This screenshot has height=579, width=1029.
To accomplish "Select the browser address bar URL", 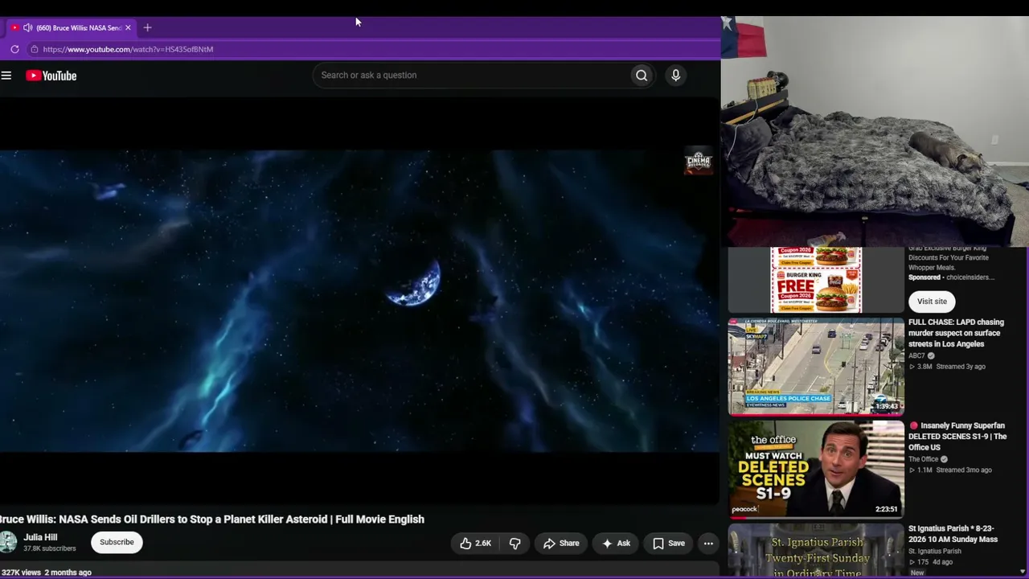I will tap(128, 49).
